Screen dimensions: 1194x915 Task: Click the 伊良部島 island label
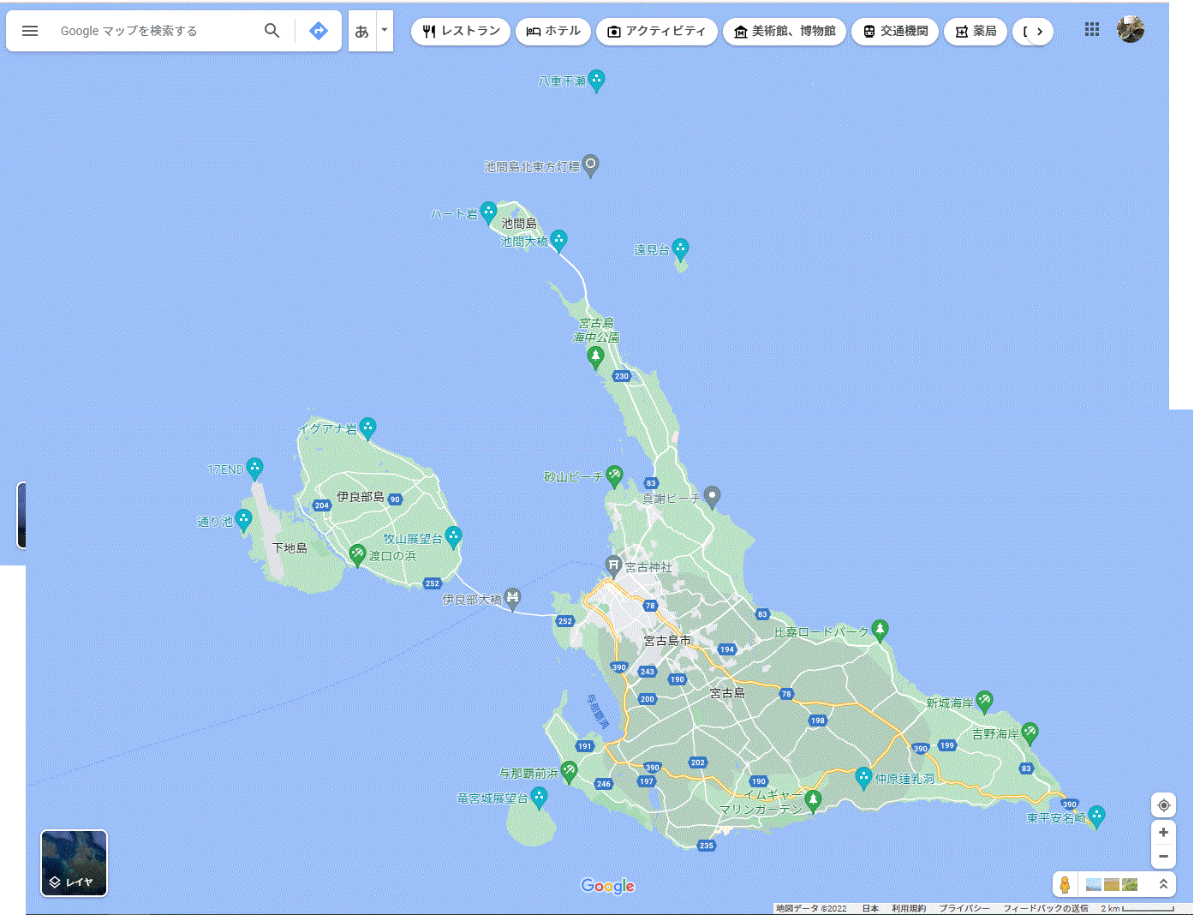coord(361,497)
